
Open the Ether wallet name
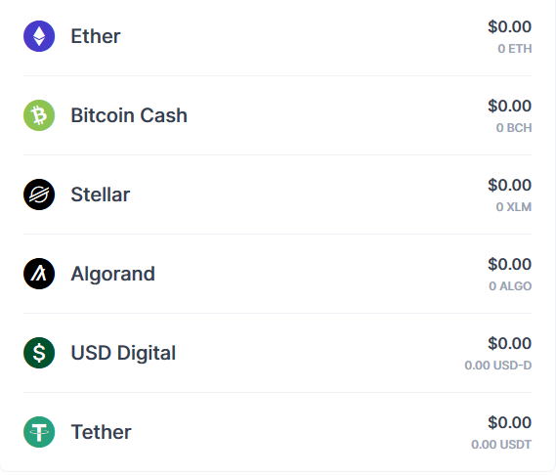coord(96,36)
